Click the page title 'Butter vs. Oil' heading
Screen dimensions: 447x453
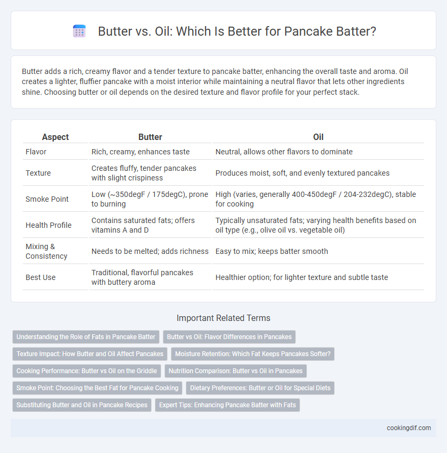click(x=237, y=31)
